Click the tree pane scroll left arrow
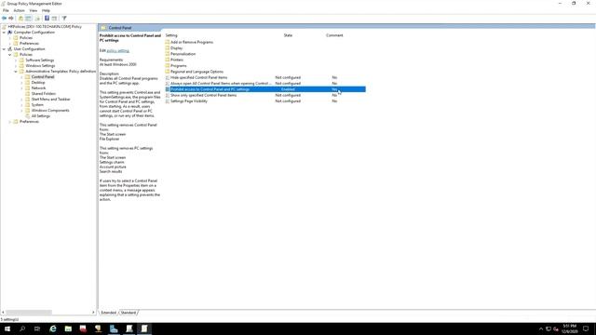This screenshot has height=335, width=596. click(x=3, y=313)
